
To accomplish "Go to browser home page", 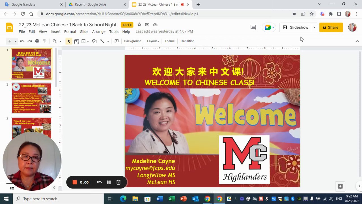I will pos(31,14).
